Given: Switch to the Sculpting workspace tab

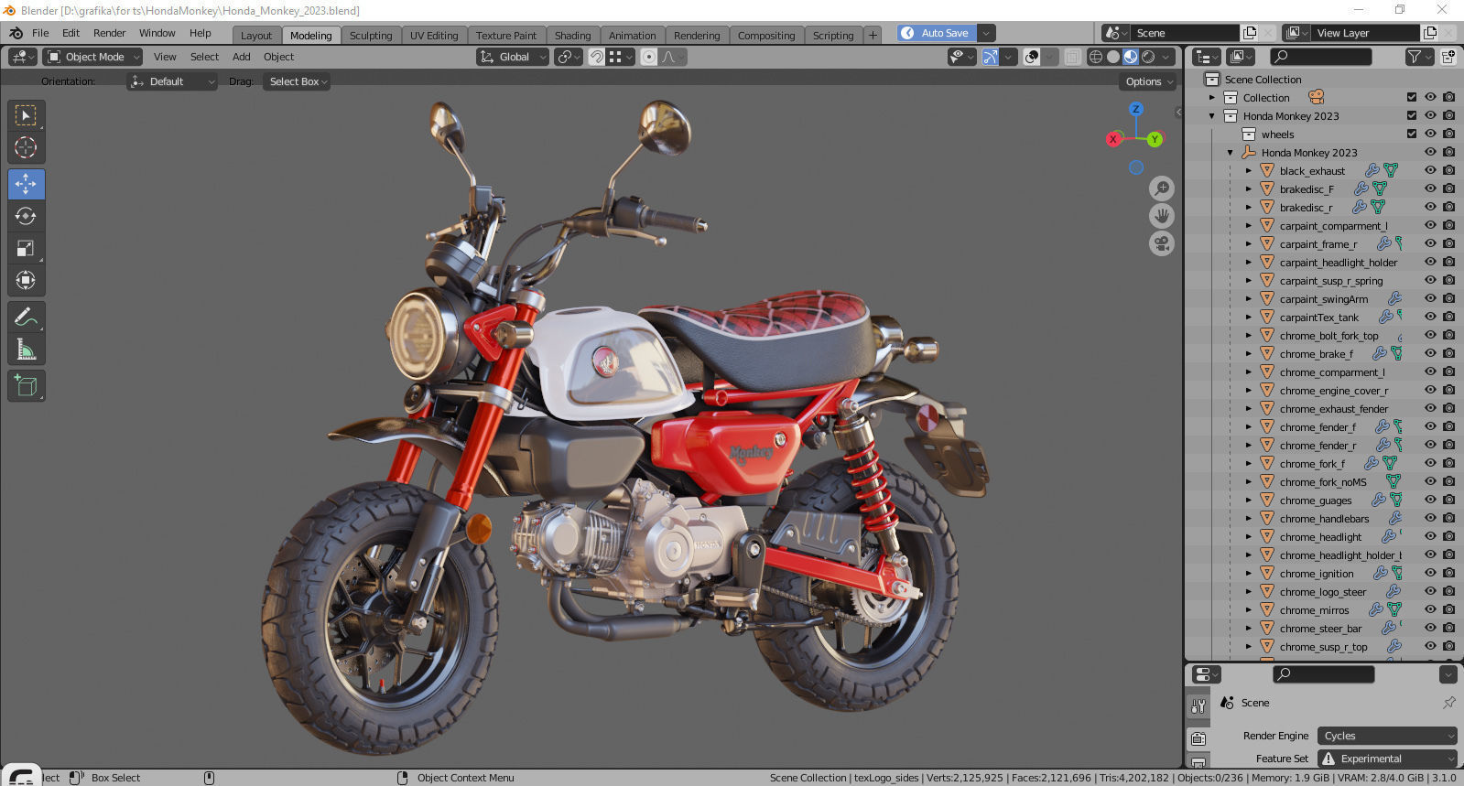Looking at the screenshot, I should pos(371,35).
